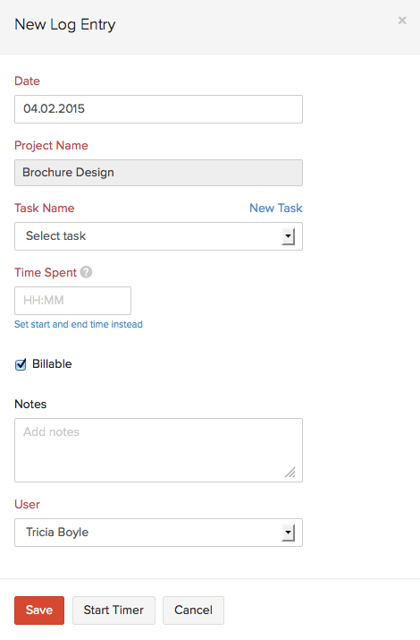The image size is (420, 640).
Task: Click the arrow on the Task Name dropdown
Action: 289,236
